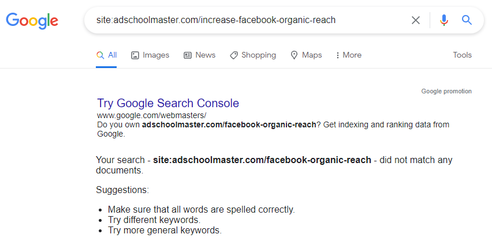This screenshot has height=238, width=492.
Task: Click the Google promotion label
Action: pyautogui.click(x=446, y=91)
